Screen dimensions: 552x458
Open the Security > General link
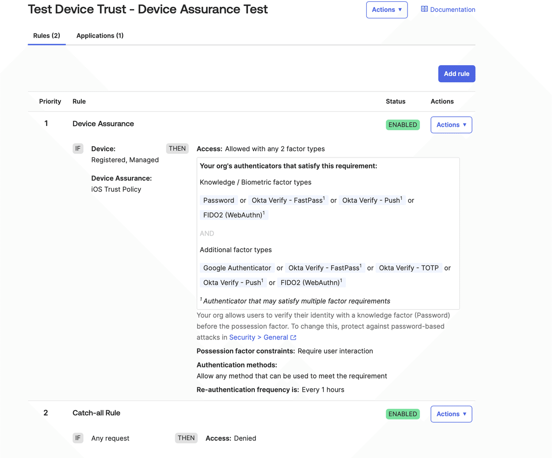point(259,337)
